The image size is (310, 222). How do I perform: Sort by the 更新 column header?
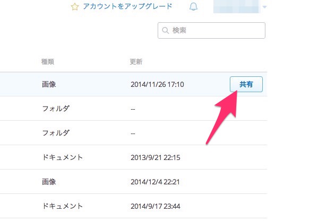(x=136, y=62)
